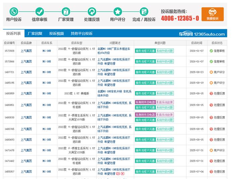Click the 处理反馈 refresh step icon
Screen dimensions: 235x179
92,11
